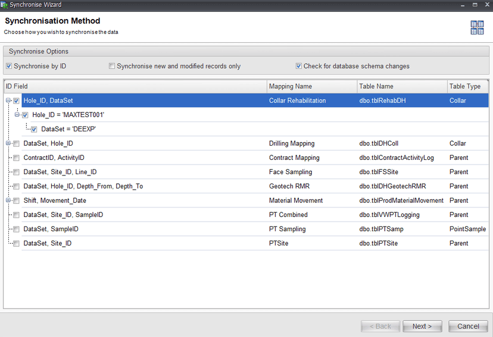Check the DataSet, Site_ID, SampleID checkbox
493x337 pixels.
point(16,215)
